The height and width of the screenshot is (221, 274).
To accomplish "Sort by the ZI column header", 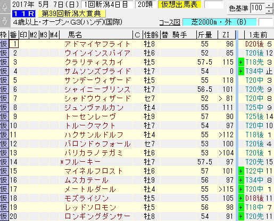I will click(x=226, y=35).
